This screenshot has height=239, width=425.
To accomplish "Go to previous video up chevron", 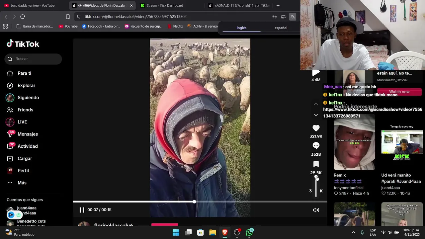I will click(316, 104).
